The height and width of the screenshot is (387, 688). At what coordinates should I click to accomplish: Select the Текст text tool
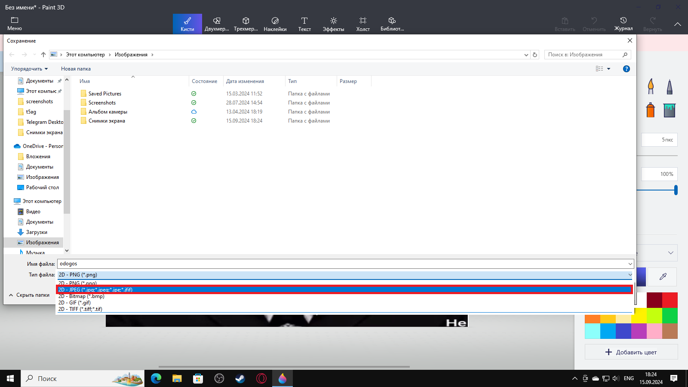pos(304,24)
